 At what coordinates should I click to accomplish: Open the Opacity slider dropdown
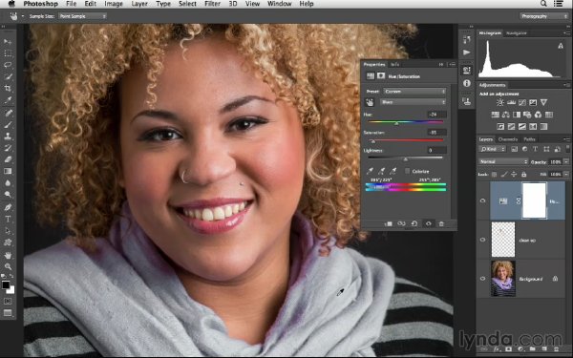click(x=566, y=161)
